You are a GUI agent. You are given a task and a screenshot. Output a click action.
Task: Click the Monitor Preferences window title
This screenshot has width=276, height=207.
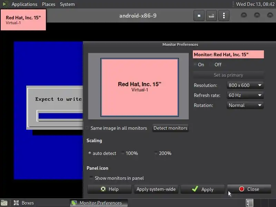[x=180, y=45]
